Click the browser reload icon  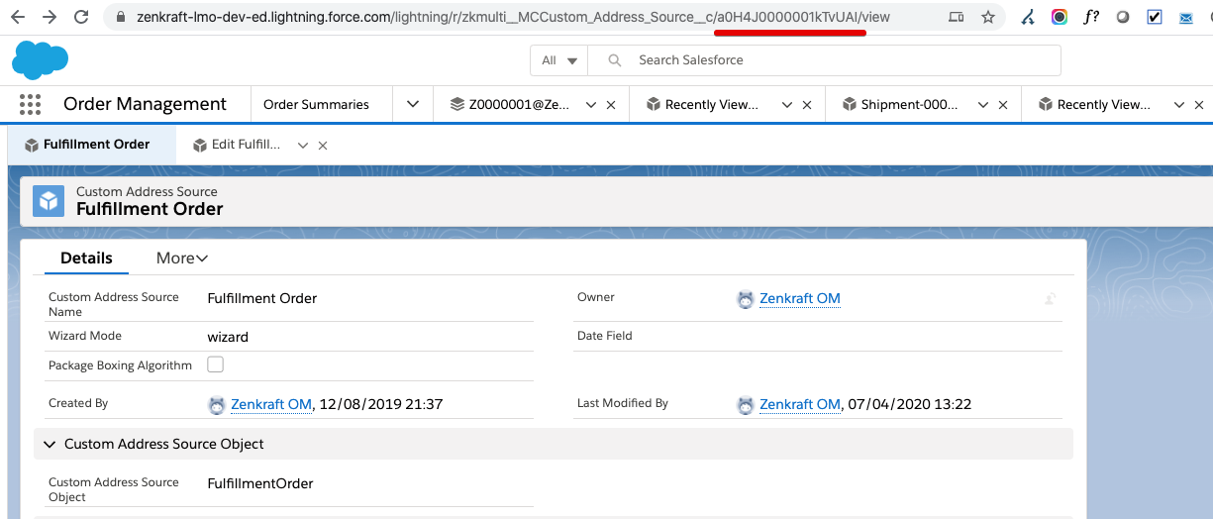click(x=81, y=17)
